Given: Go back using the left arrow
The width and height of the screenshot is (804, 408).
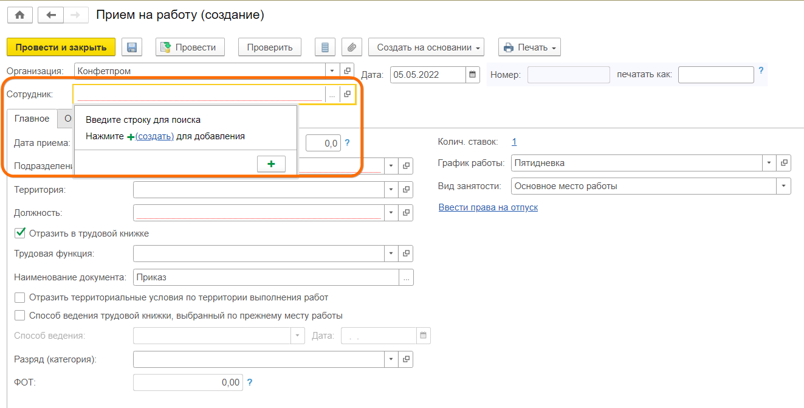Looking at the screenshot, I should 50,15.
